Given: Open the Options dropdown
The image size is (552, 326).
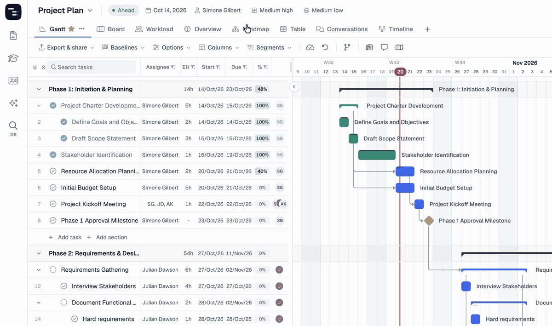Looking at the screenshot, I should [172, 47].
